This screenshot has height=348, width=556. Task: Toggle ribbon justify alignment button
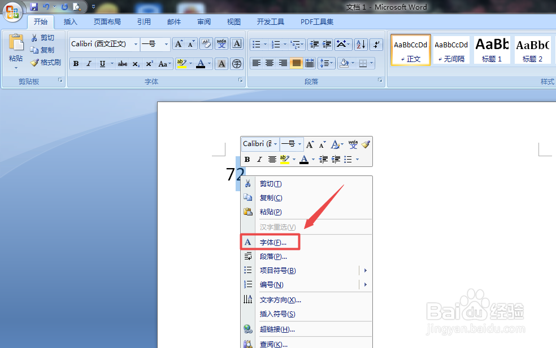297,63
